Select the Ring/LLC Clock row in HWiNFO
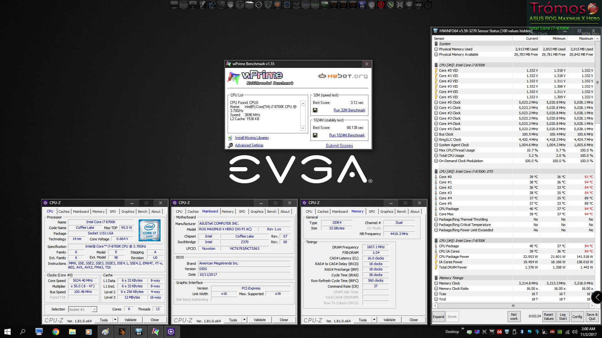602x338 pixels. coord(514,140)
